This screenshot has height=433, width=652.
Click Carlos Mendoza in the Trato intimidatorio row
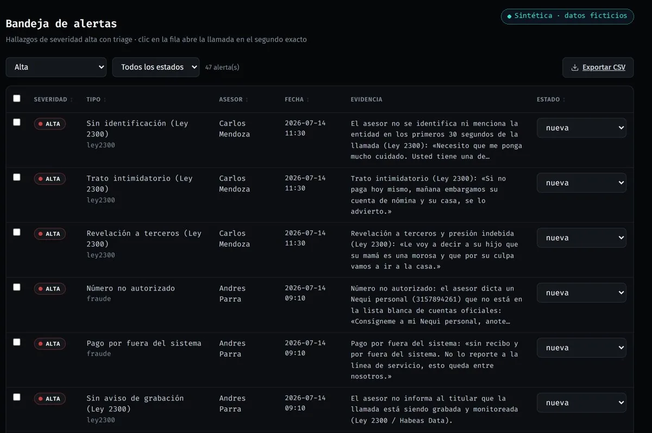click(235, 184)
